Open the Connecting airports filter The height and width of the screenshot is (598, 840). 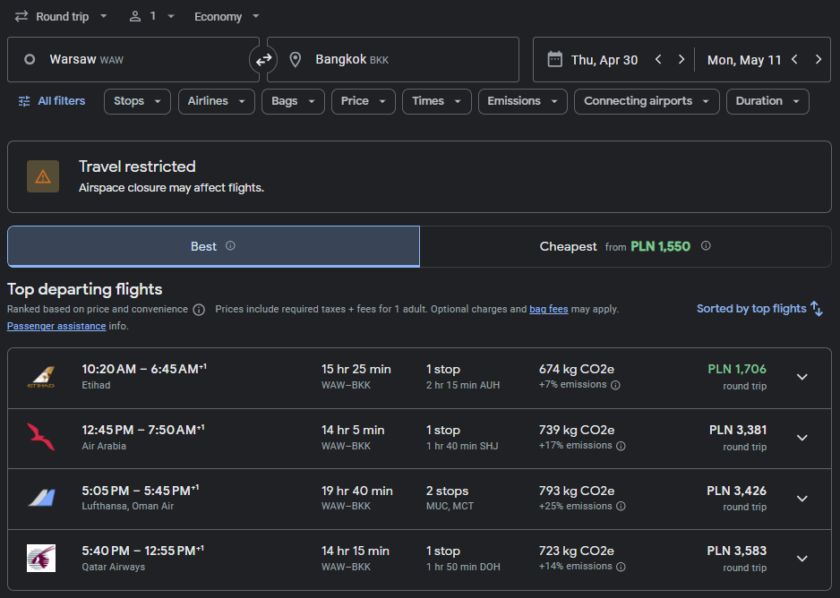point(647,101)
